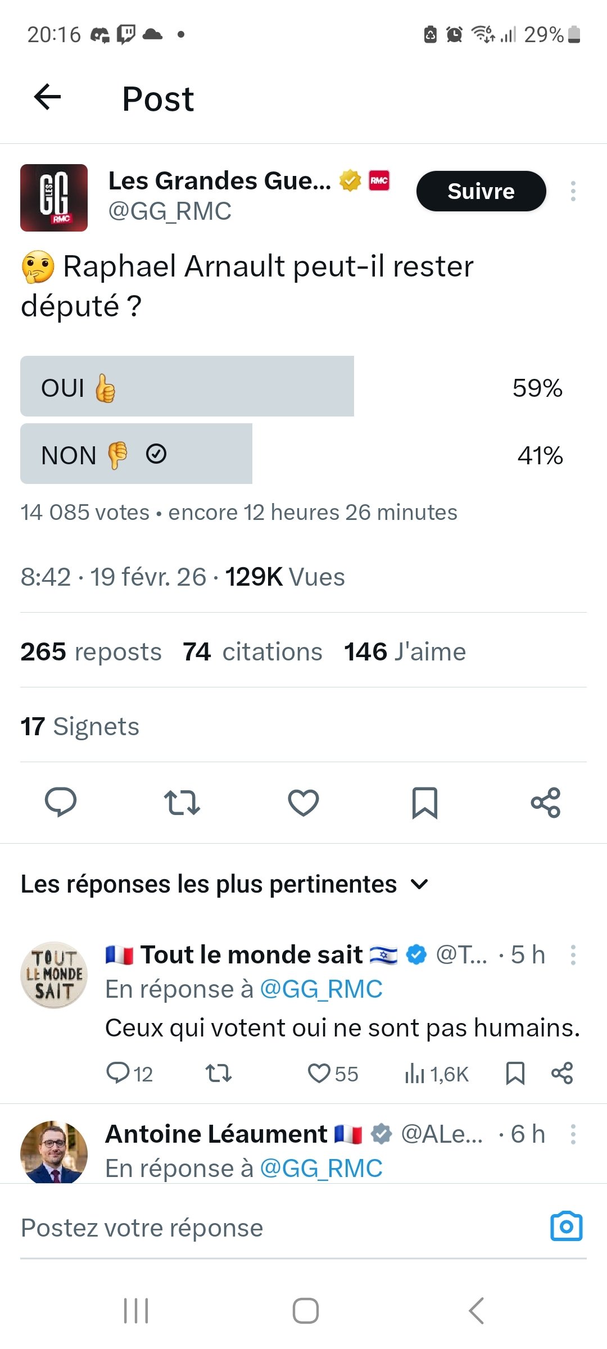607x1349 pixels.
Task: Like the 'Tout le monde sait' reply
Action: point(319,1074)
